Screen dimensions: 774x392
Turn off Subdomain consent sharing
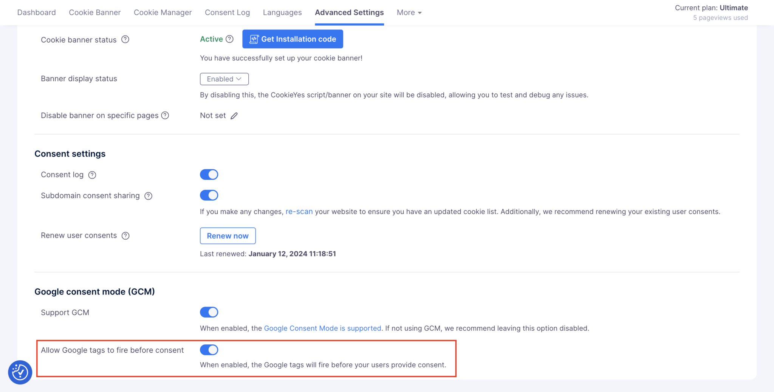tap(209, 195)
